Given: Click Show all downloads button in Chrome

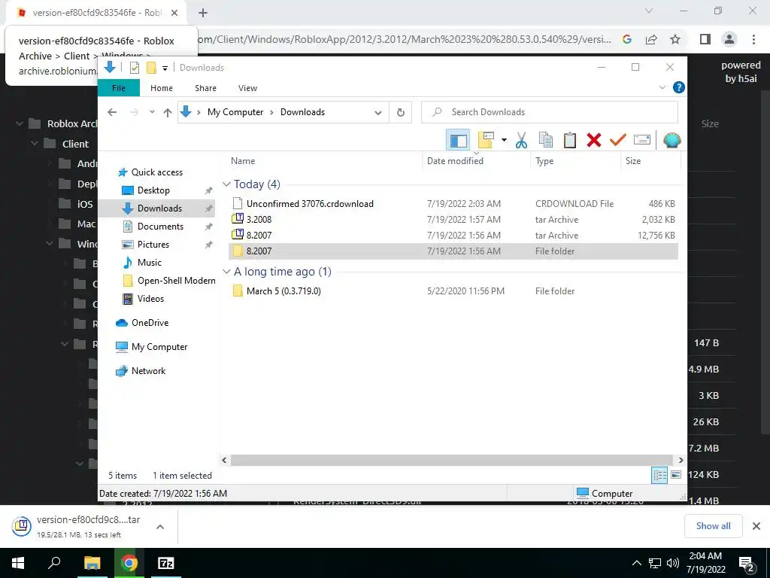Looking at the screenshot, I should [713, 526].
